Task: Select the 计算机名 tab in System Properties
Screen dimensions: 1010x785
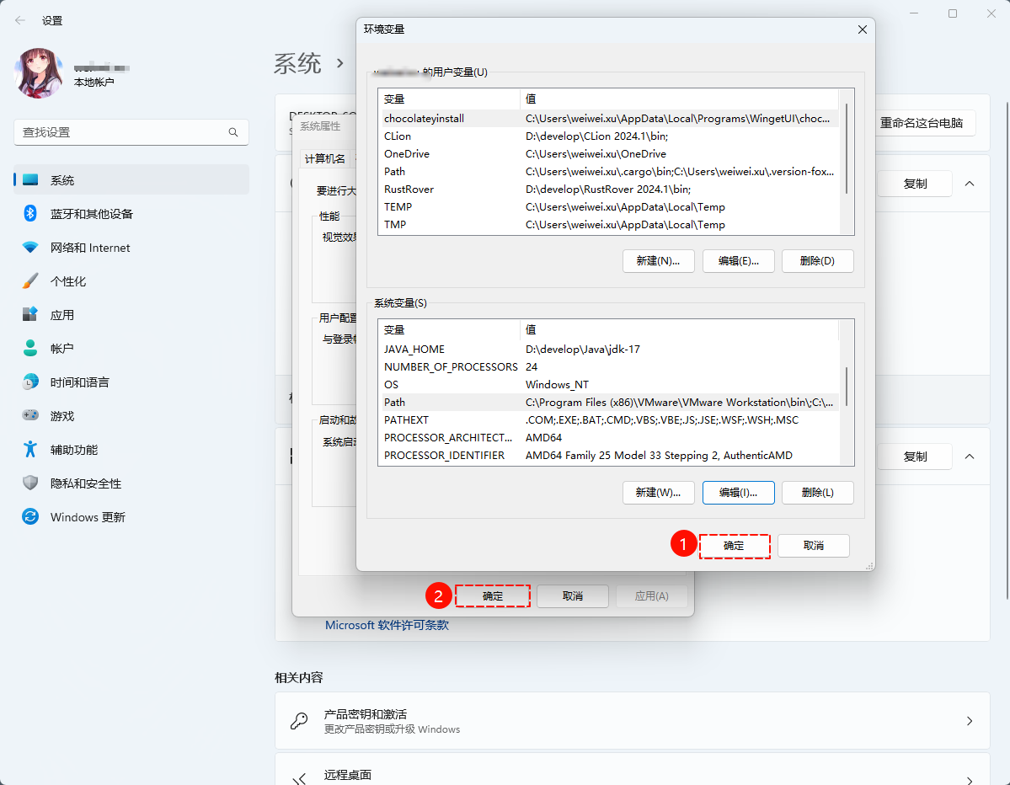Action: tap(324, 159)
